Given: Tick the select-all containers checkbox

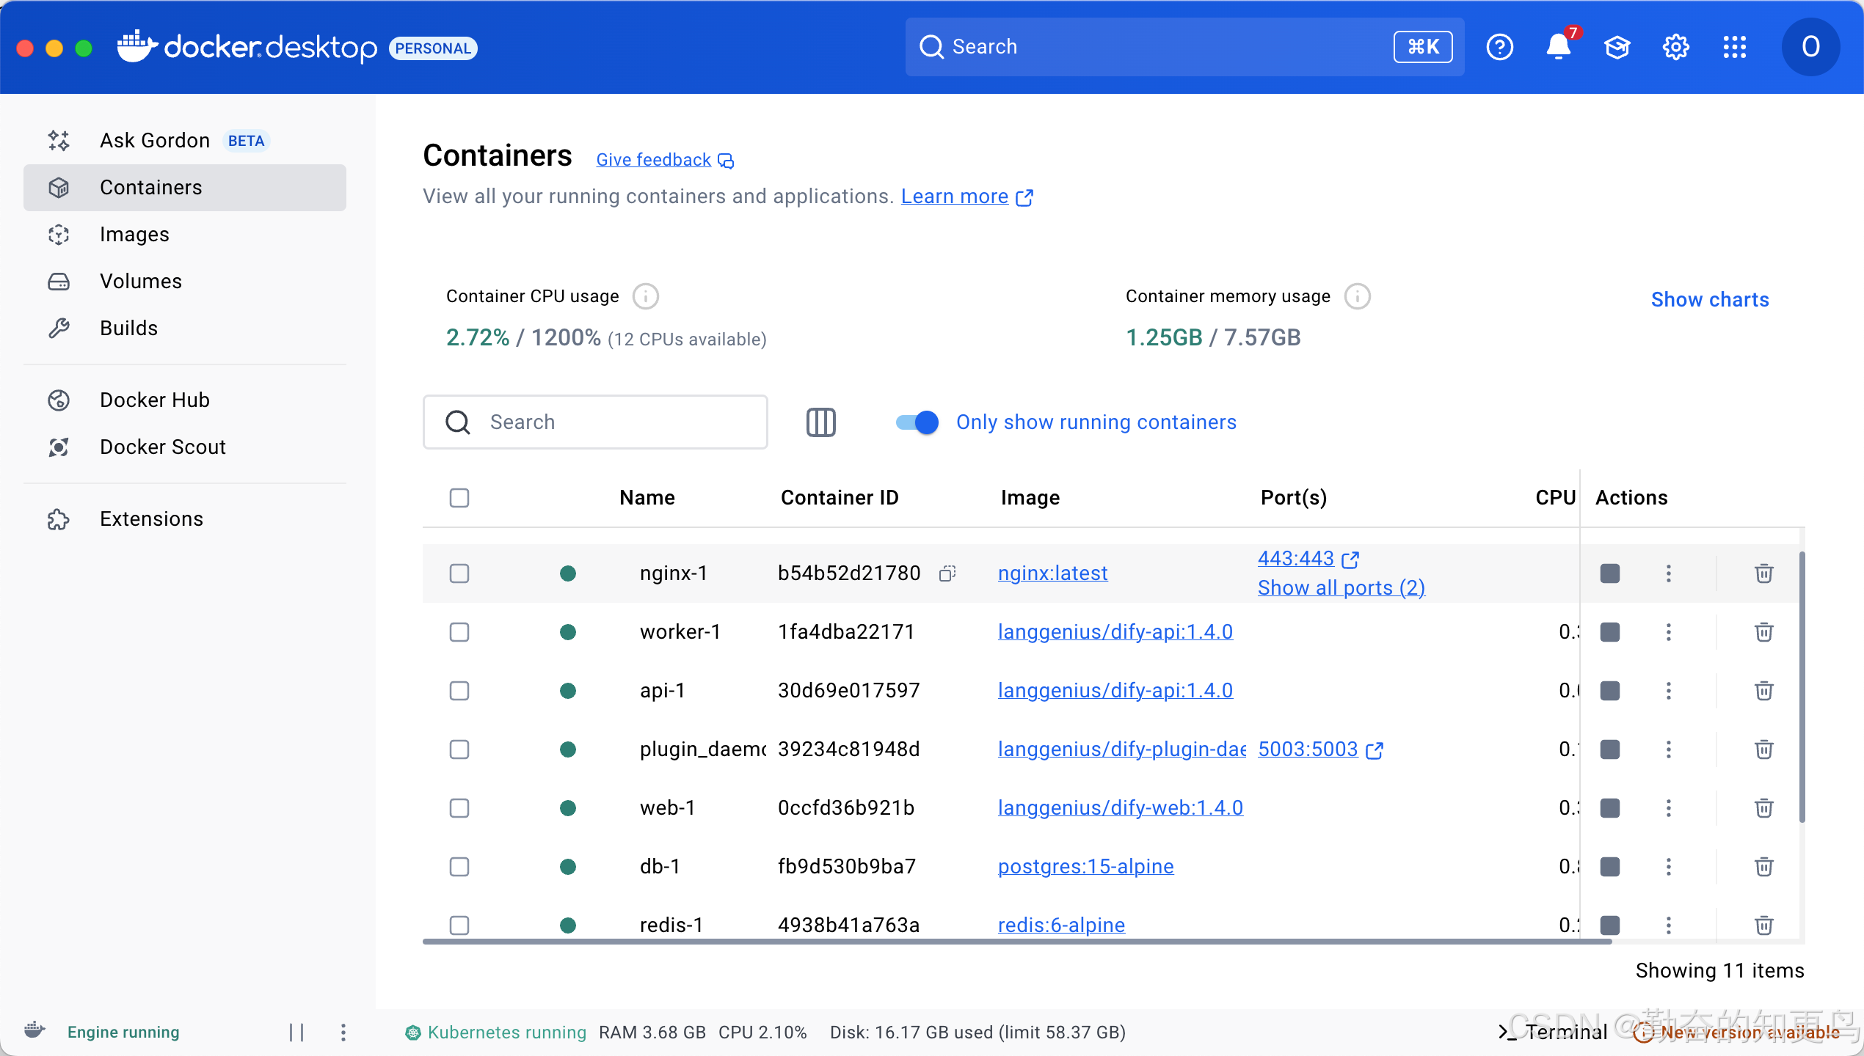Looking at the screenshot, I should (x=459, y=498).
